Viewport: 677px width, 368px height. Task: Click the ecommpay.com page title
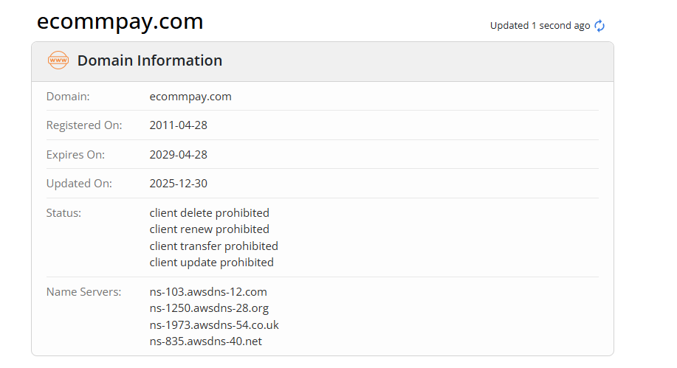(x=120, y=22)
